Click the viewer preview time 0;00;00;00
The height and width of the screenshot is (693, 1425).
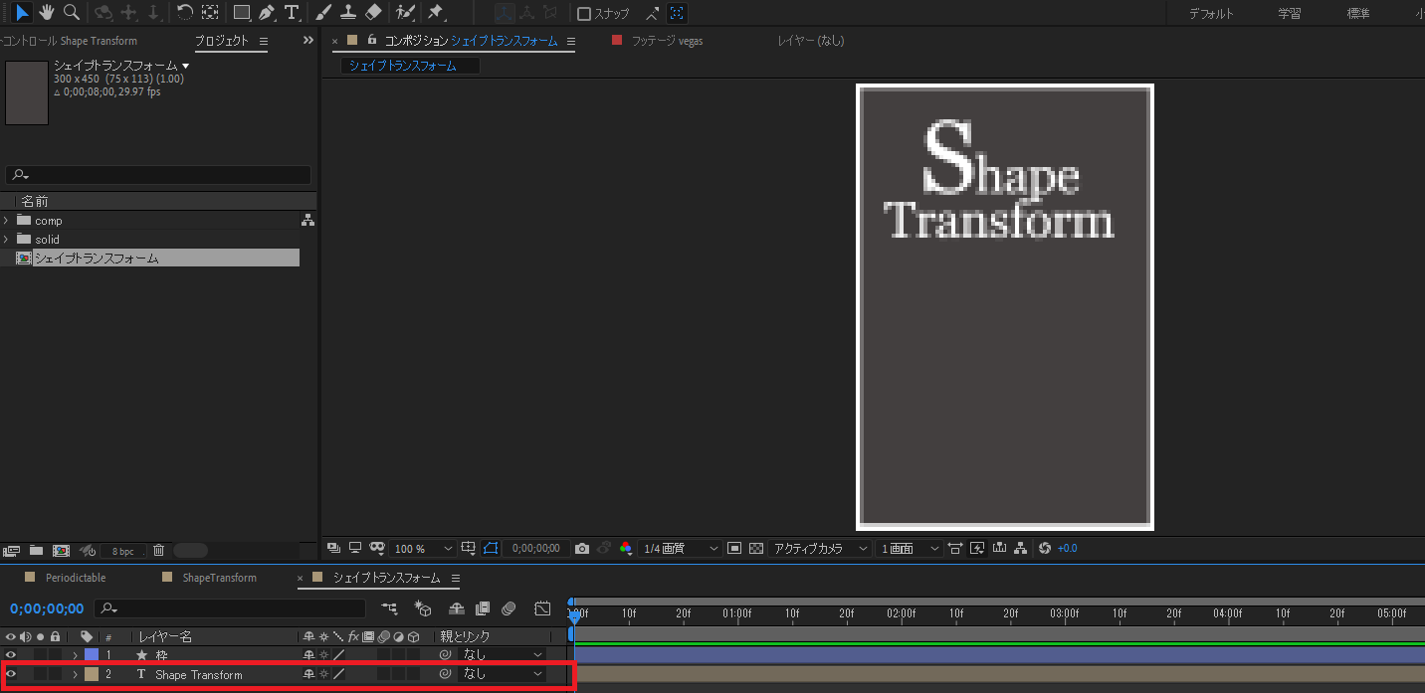[536, 549]
